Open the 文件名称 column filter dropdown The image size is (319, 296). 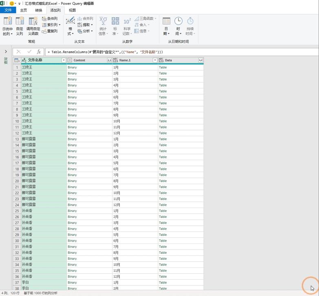click(x=64, y=60)
